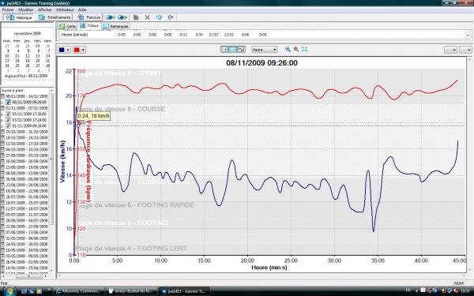The width and height of the screenshot is (474, 296).
Task: Switch to the Kikourou taskbar window
Action: point(79,291)
